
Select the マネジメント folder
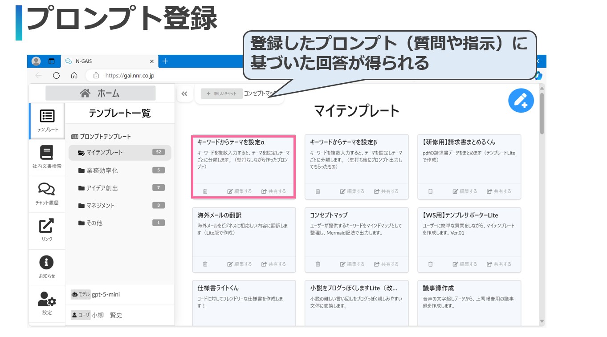coord(100,206)
